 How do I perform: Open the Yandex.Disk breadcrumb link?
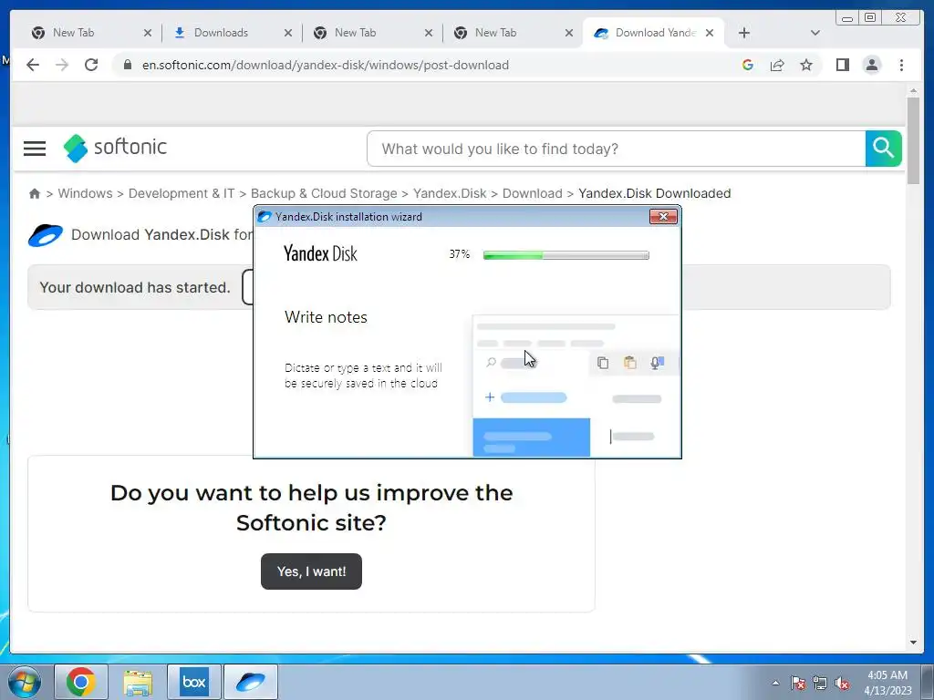coord(450,193)
